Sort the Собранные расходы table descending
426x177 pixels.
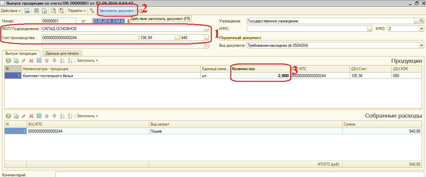70,116
